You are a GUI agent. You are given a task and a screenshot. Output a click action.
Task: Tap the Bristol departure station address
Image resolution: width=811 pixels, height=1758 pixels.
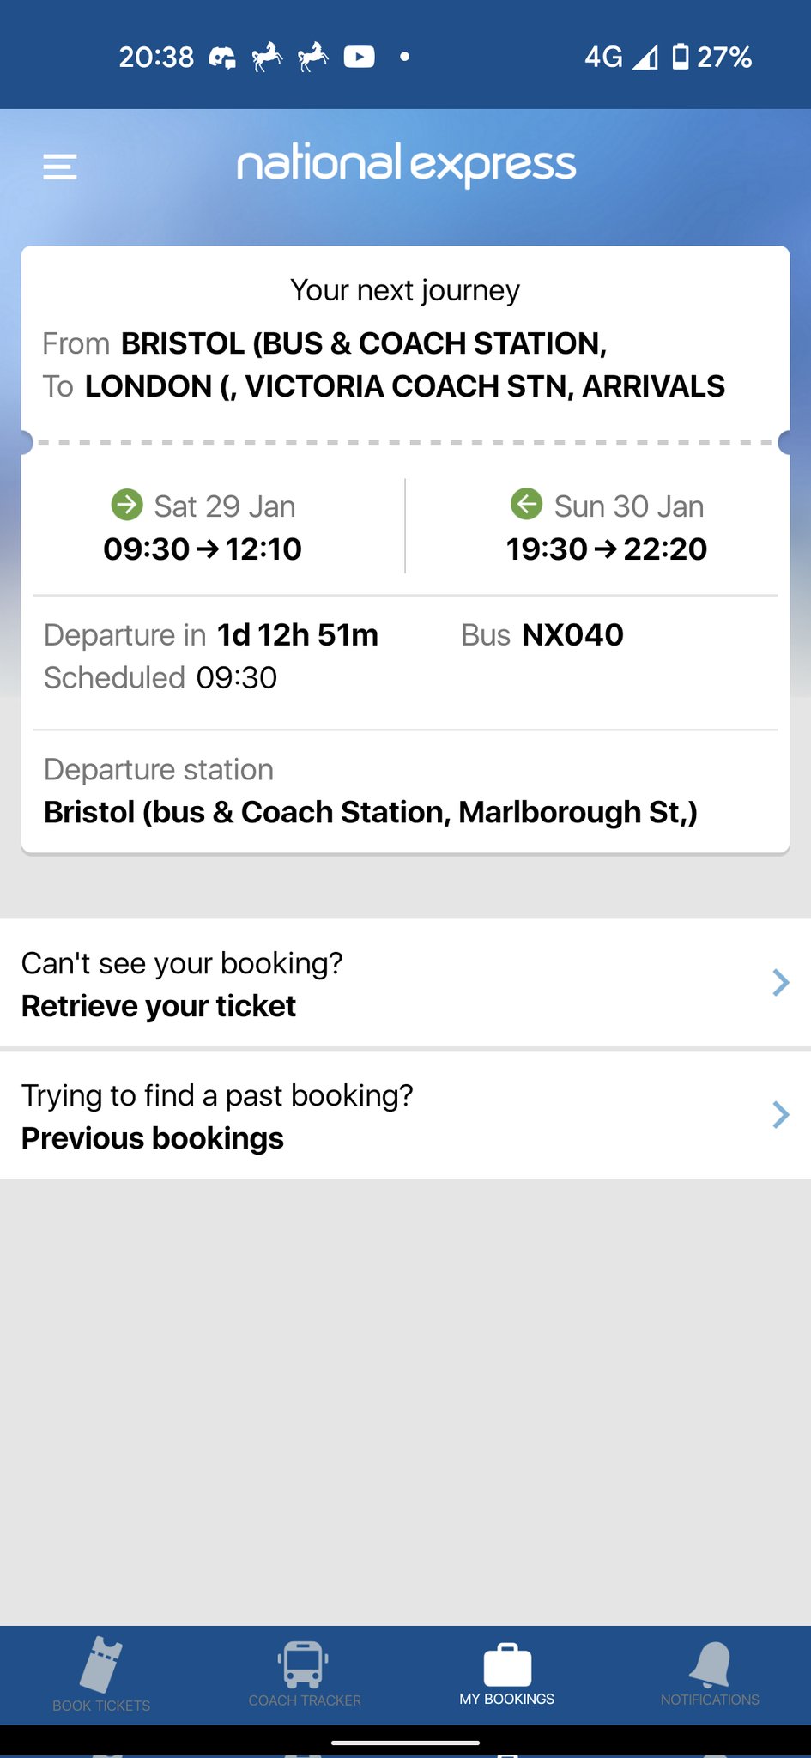coord(370,812)
